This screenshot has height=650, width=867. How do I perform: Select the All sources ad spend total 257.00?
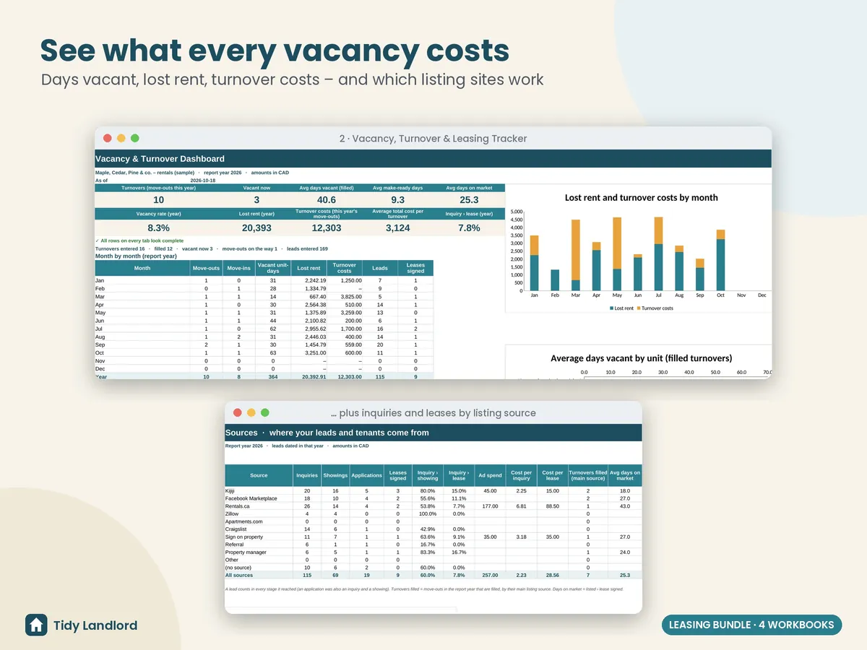pyautogui.click(x=490, y=575)
